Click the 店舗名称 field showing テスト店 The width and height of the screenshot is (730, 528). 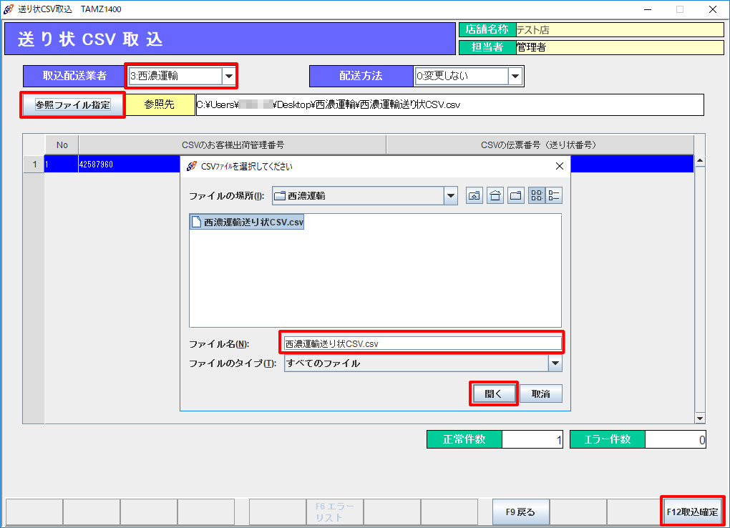point(620,30)
